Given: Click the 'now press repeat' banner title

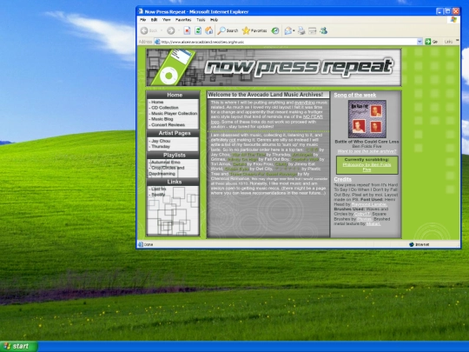Looking at the screenshot, I should tap(299, 67).
